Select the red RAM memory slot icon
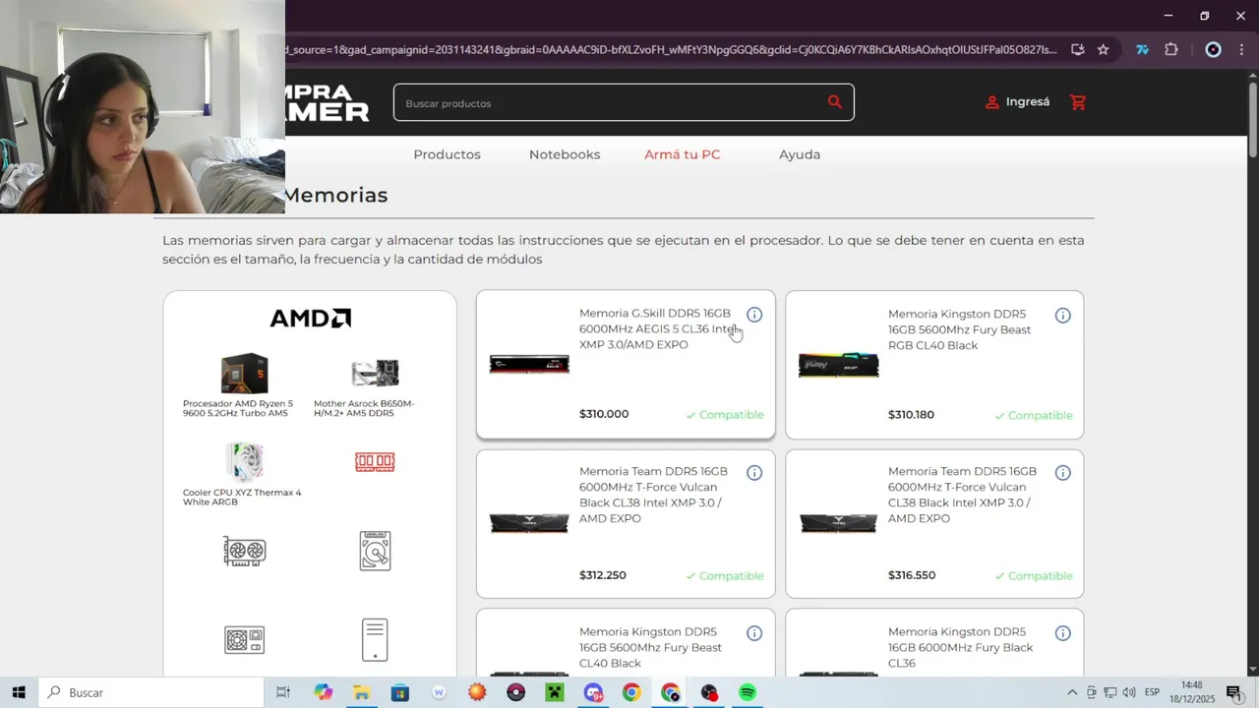Screen dimensions: 1259x708 [375, 462]
